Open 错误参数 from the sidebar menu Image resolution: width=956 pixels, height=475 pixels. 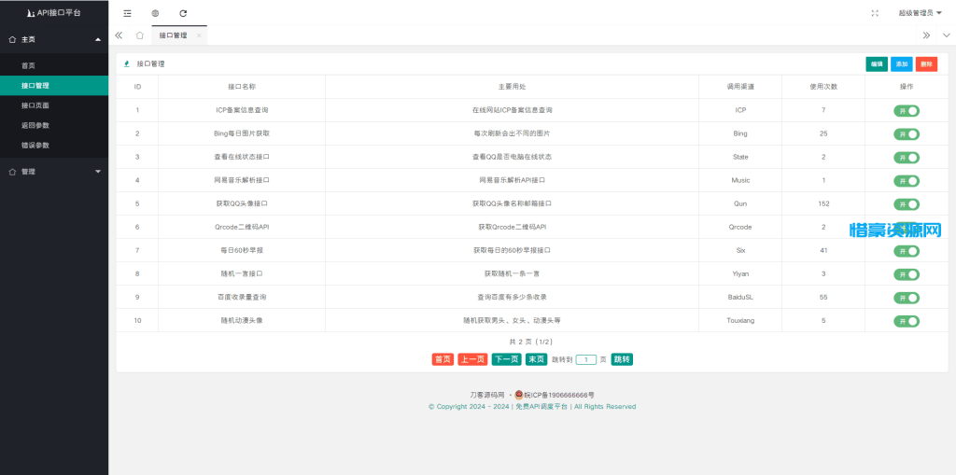point(35,146)
